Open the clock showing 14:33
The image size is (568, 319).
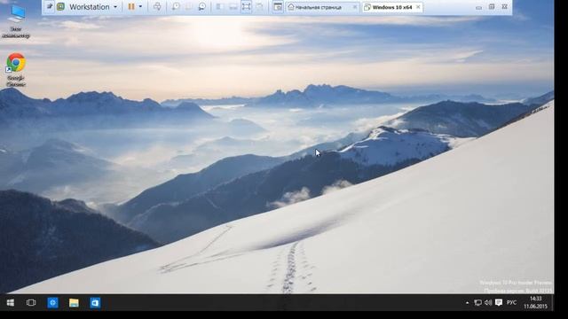click(x=535, y=302)
